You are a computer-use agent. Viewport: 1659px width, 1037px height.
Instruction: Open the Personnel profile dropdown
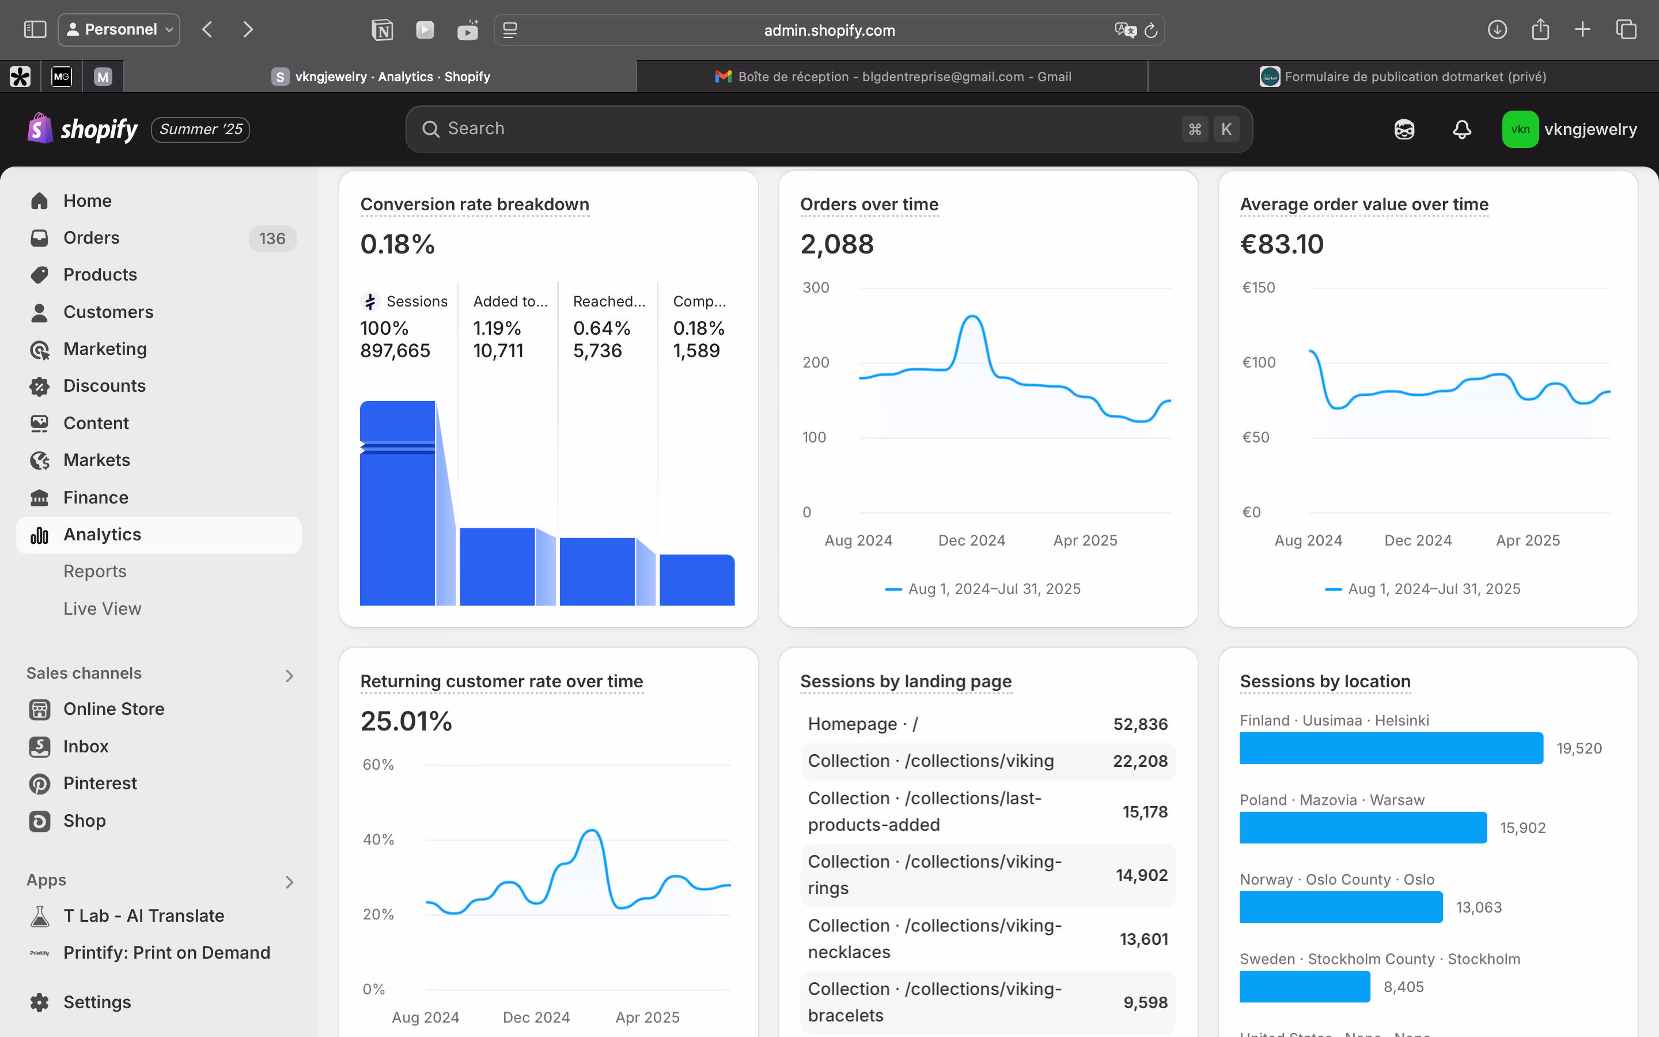tap(119, 29)
